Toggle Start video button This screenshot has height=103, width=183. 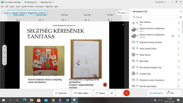[x=81, y=93]
